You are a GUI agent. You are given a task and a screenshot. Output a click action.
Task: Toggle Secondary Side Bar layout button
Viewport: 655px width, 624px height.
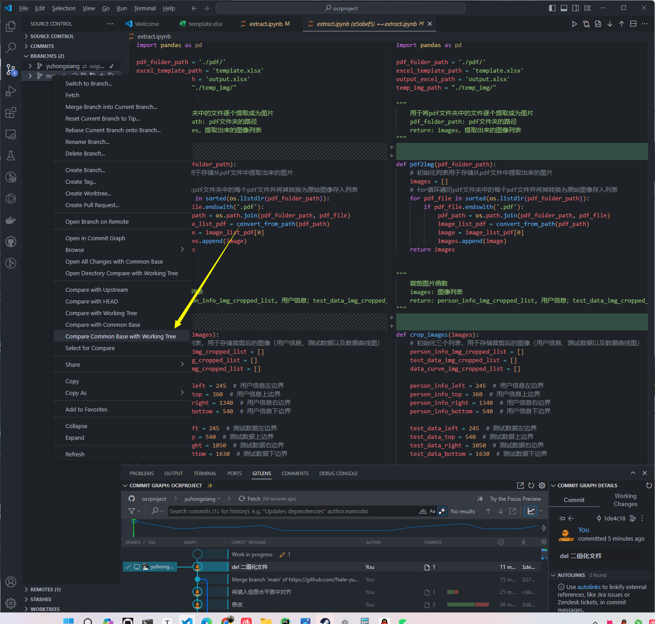pyautogui.click(x=576, y=8)
